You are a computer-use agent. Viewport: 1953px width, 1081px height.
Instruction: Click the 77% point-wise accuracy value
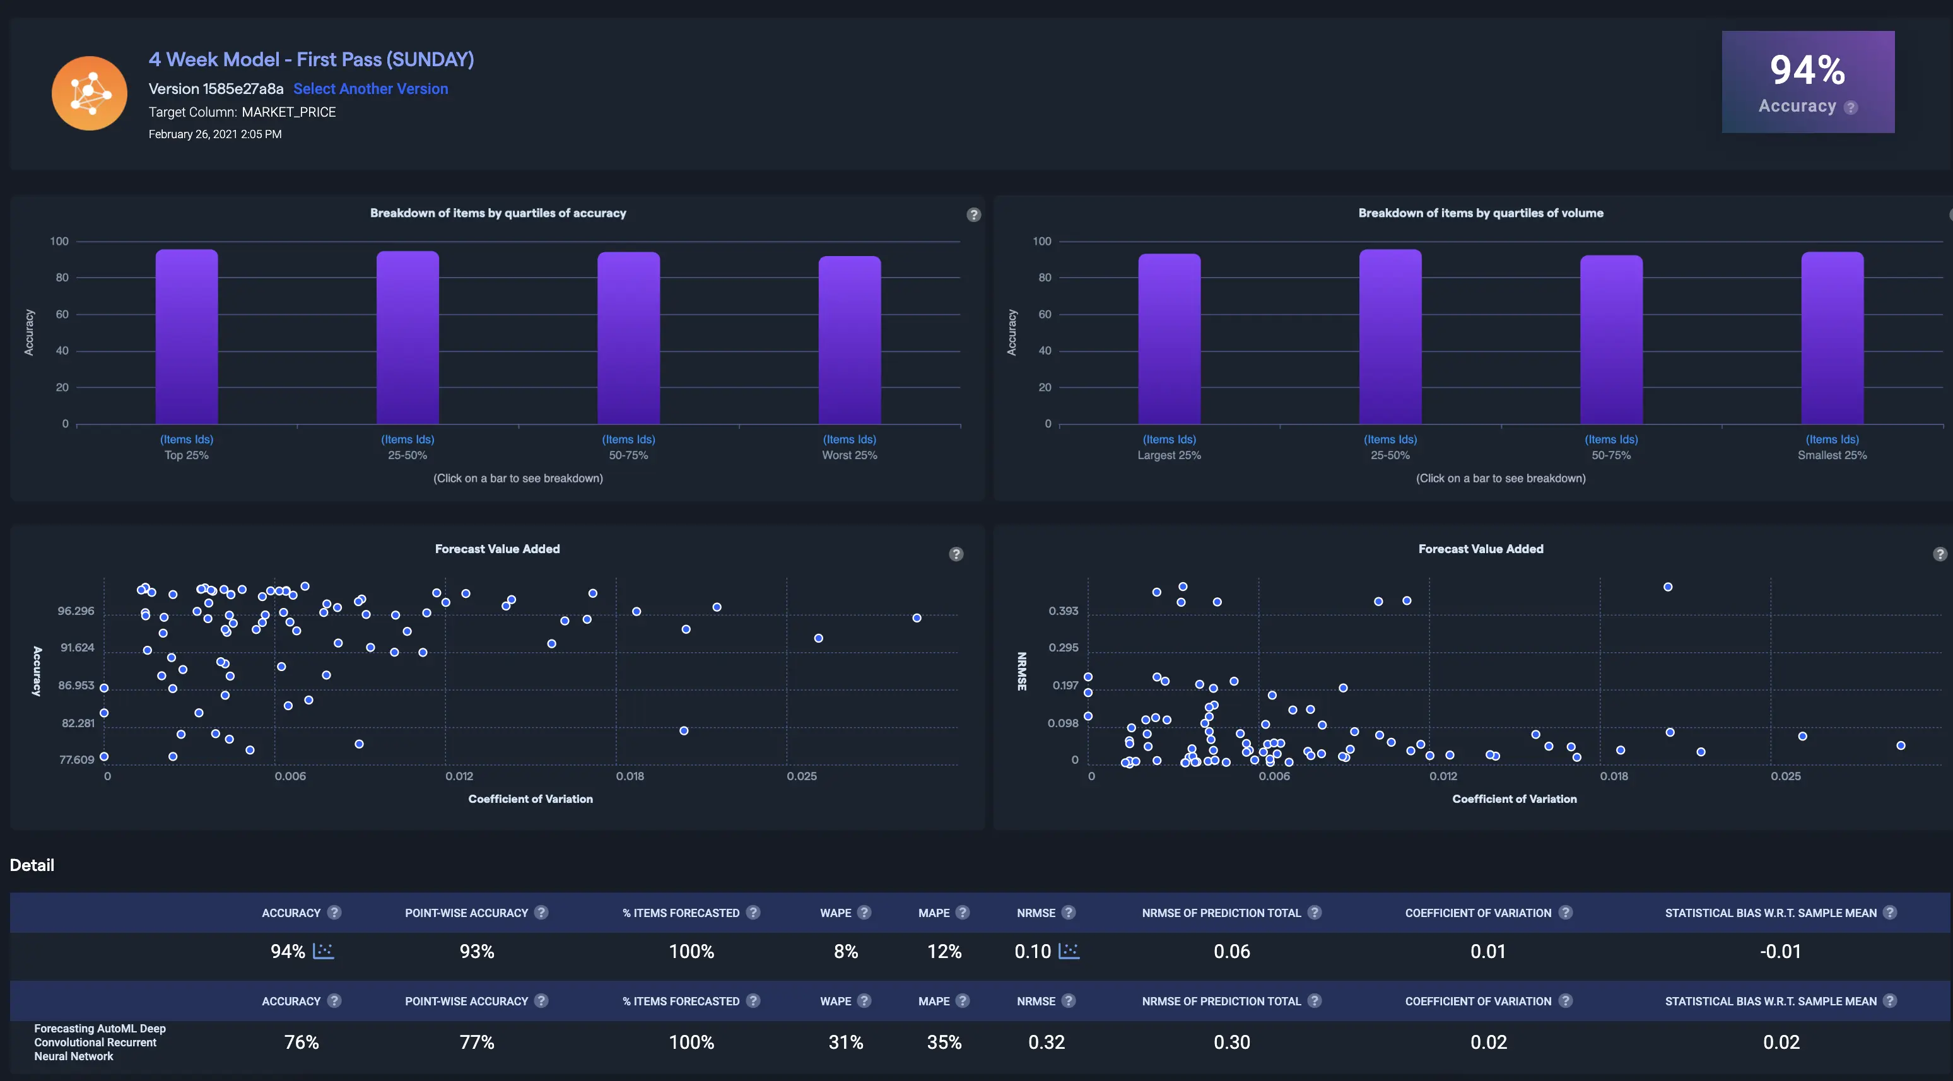(x=477, y=1043)
